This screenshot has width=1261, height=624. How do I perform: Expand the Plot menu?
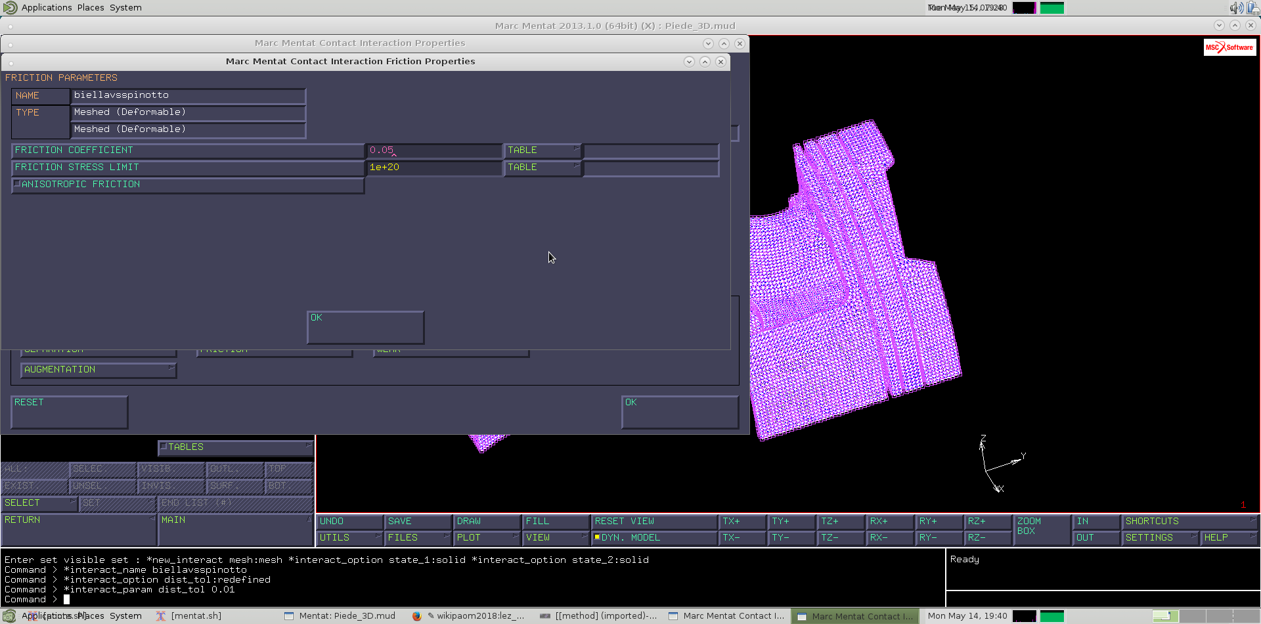click(487, 538)
